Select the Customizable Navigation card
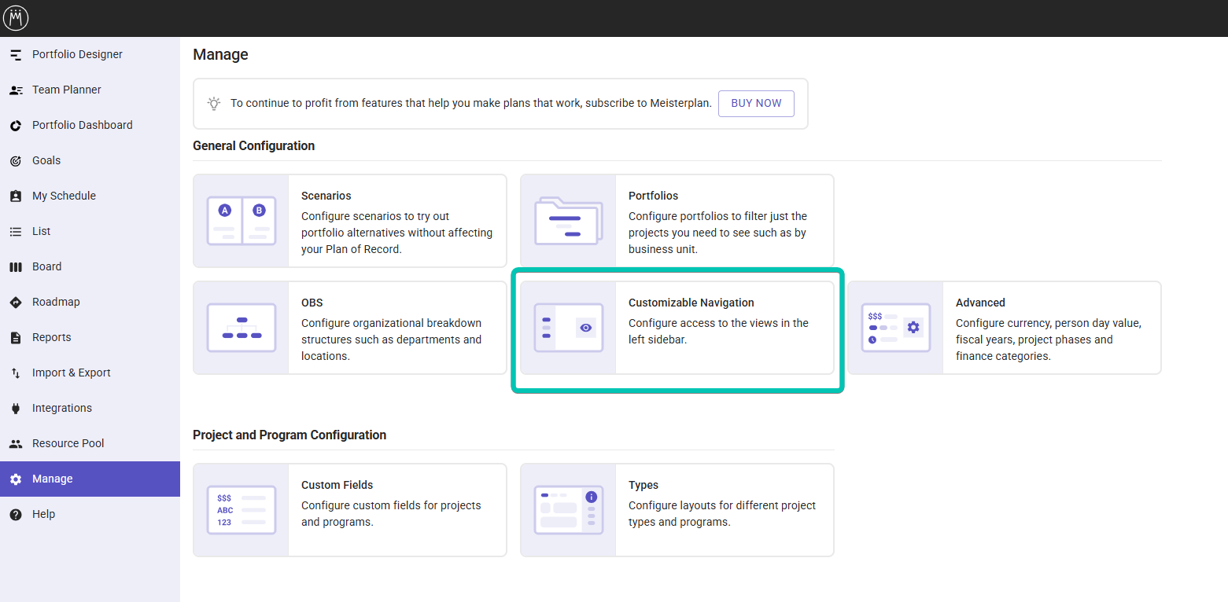Screen dimensions: 1228x602 pos(677,328)
